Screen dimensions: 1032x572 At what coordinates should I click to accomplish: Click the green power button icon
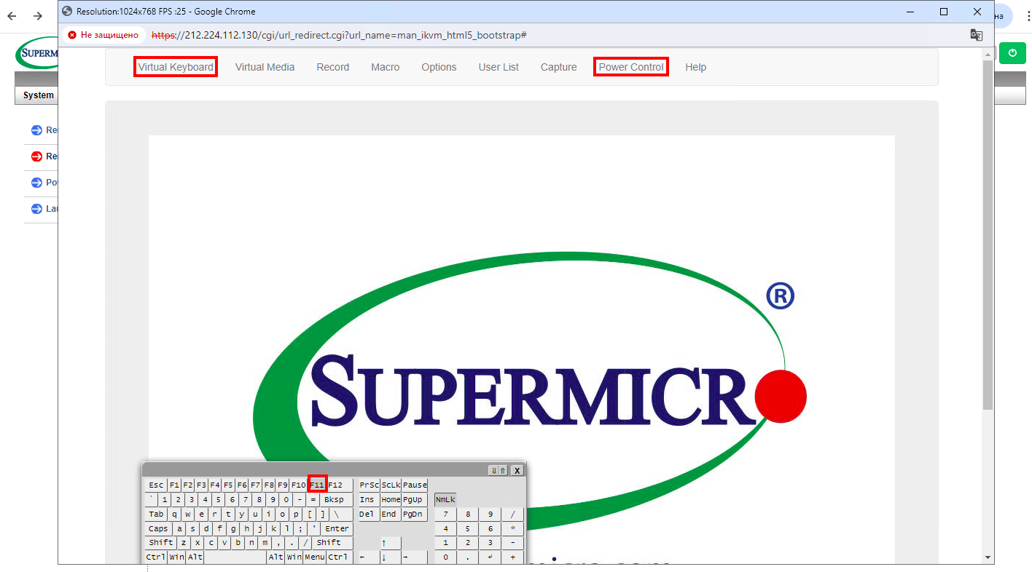click(x=1012, y=52)
